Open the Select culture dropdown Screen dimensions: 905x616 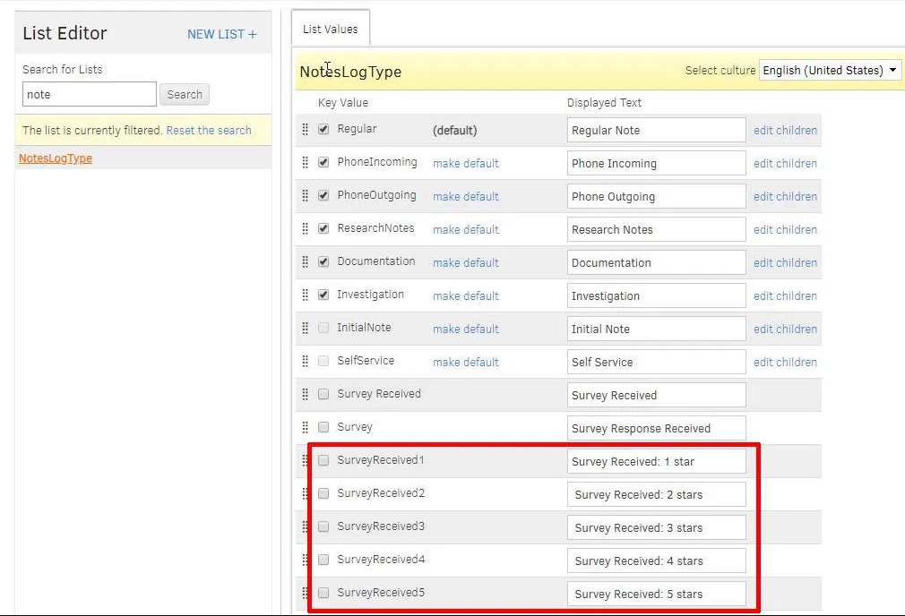[x=830, y=70]
